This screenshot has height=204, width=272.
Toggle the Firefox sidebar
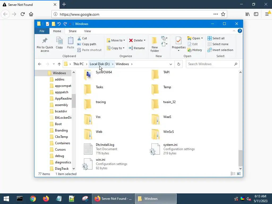[x=256, y=14]
